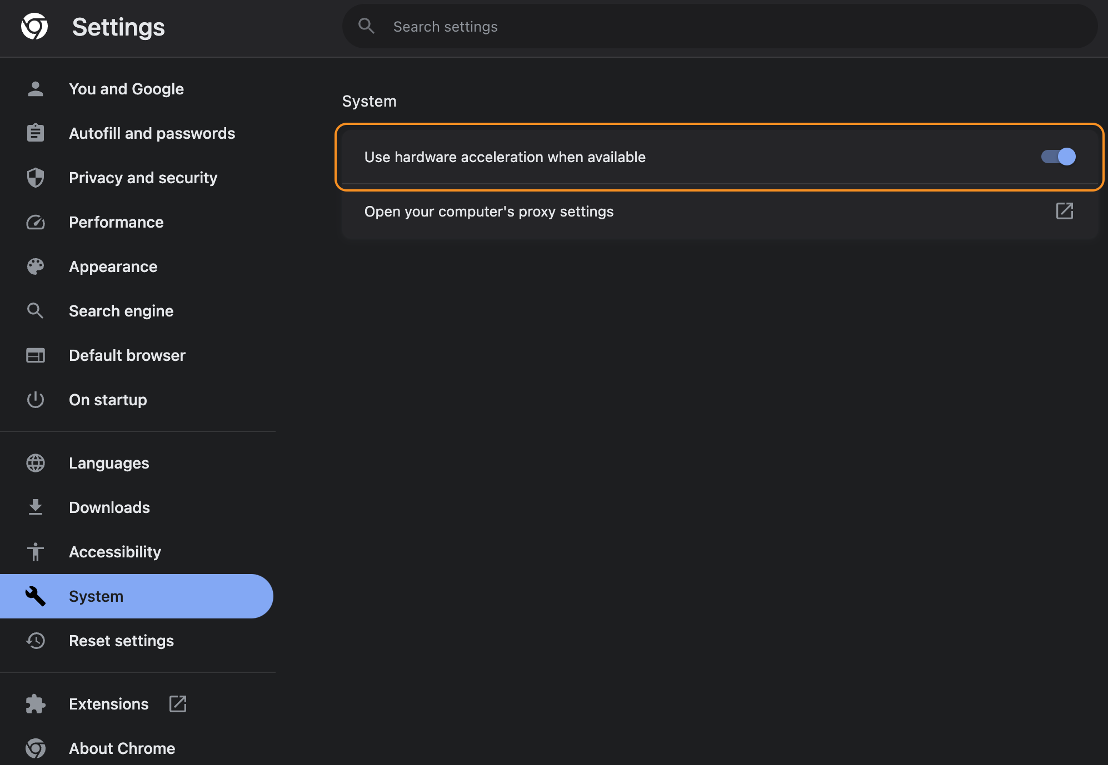Open your computer's proxy settings
The image size is (1108, 765).
(x=720, y=212)
